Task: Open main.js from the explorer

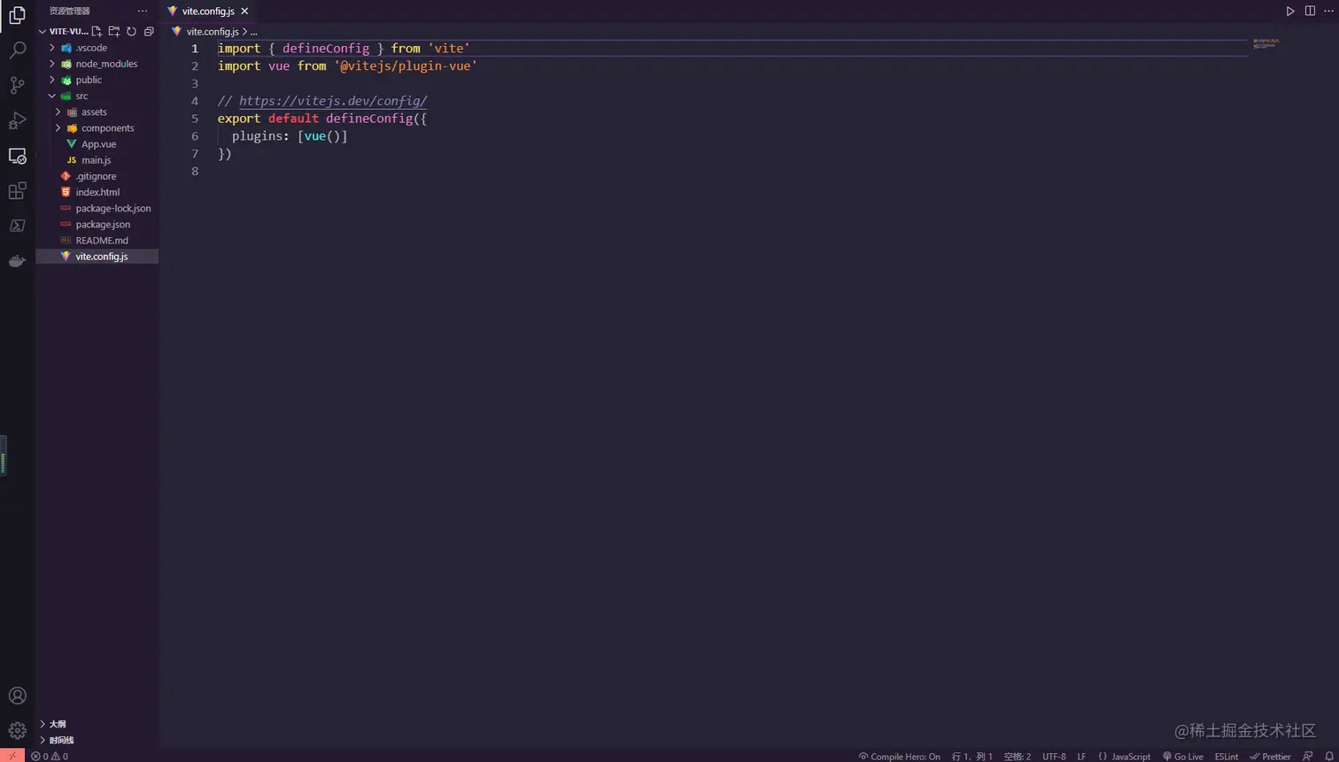Action: tap(97, 160)
